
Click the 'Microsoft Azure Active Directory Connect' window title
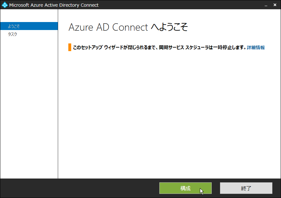tap(54, 5)
